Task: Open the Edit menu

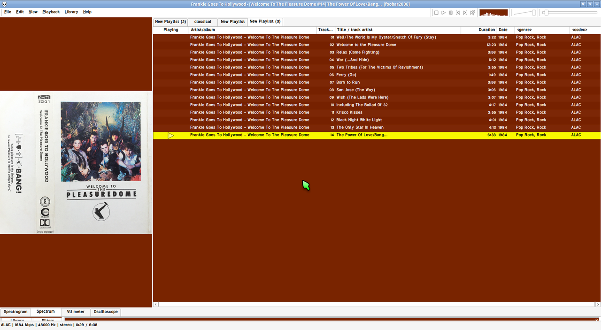Action: click(x=20, y=12)
